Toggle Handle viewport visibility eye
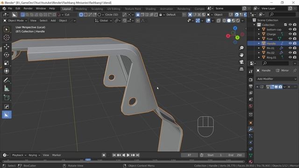 pyautogui.click(x=290, y=43)
